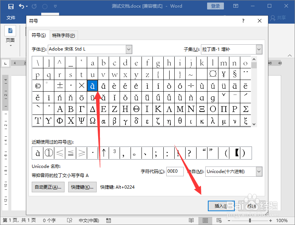Image resolution: width=295 pixels, height=225 pixels.
Task: Click the 字符代码 input field
Action: pyautogui.click(x=175, y=171)
